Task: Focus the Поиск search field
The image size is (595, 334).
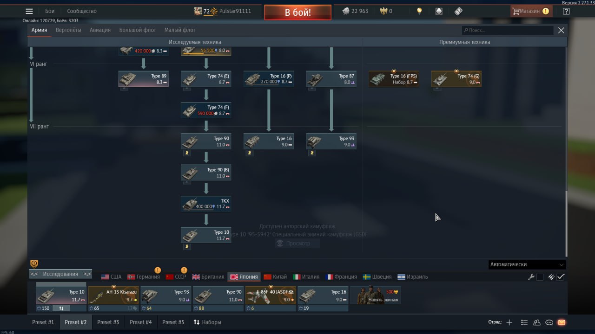Action: pos(508,30)
